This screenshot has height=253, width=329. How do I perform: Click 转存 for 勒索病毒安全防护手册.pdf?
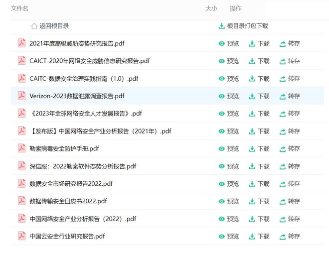[x=290, y=148]
